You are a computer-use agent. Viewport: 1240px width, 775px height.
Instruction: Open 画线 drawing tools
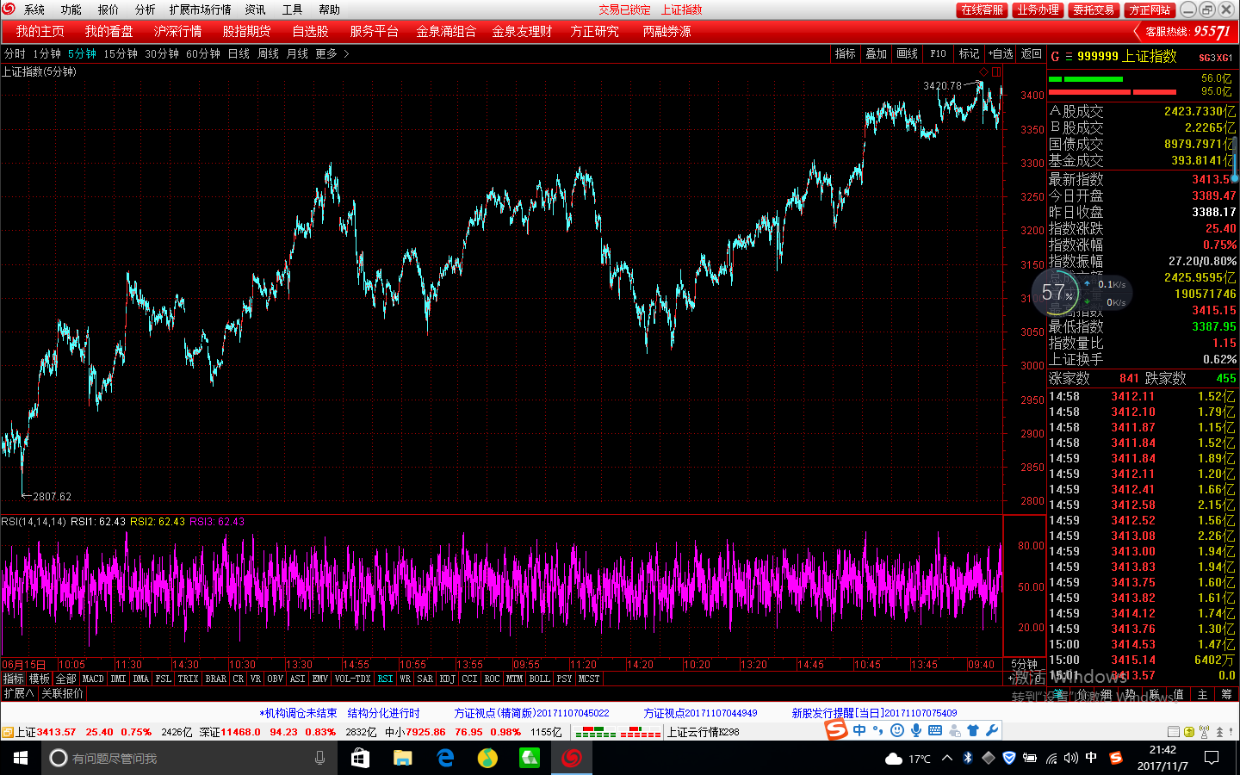(x=907, y=53)
